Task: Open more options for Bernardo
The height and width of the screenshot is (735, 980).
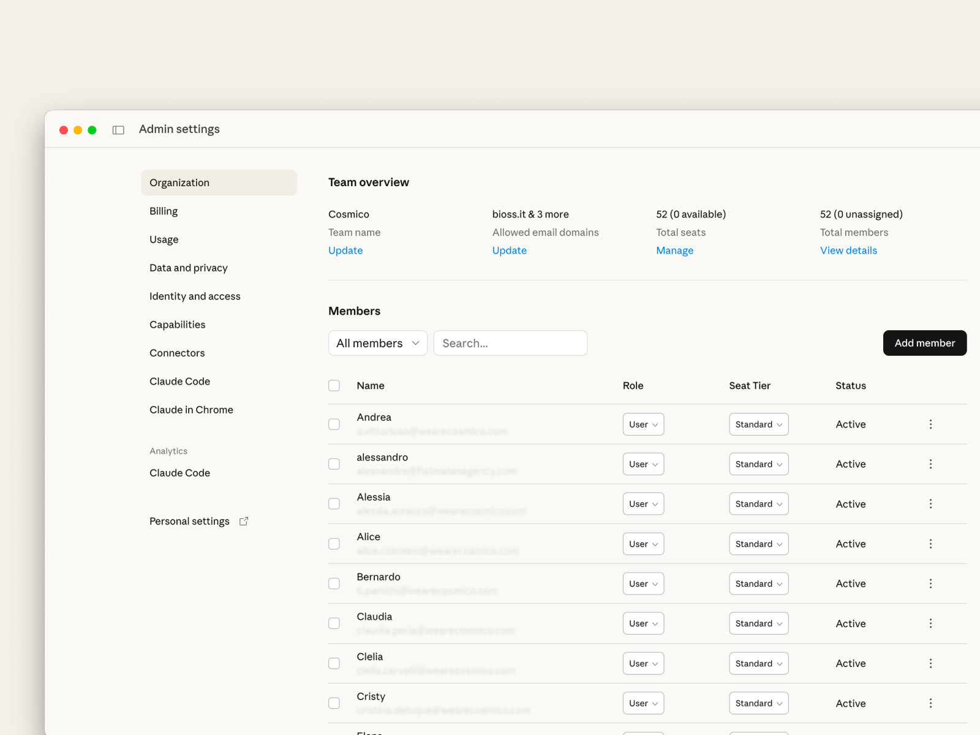Action: pos(930,584)
